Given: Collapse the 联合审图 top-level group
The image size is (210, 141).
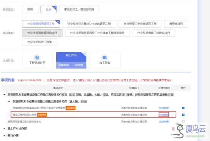Looking at the screenshot, I should click(4, 95).
